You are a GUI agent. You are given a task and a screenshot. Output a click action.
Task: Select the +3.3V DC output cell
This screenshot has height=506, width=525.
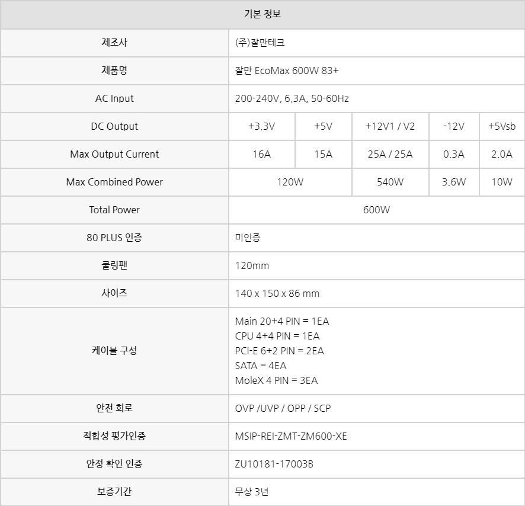pos(262,126)
